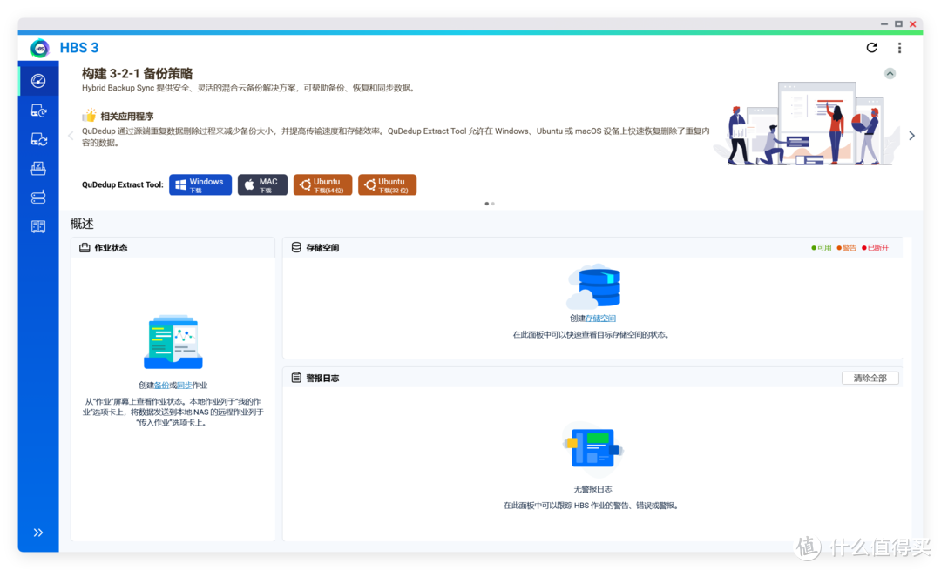This screenshot has width=941, height=570.
Task: Click the 警报日志 clipboard header icon
Action: [x=296, y=378]
